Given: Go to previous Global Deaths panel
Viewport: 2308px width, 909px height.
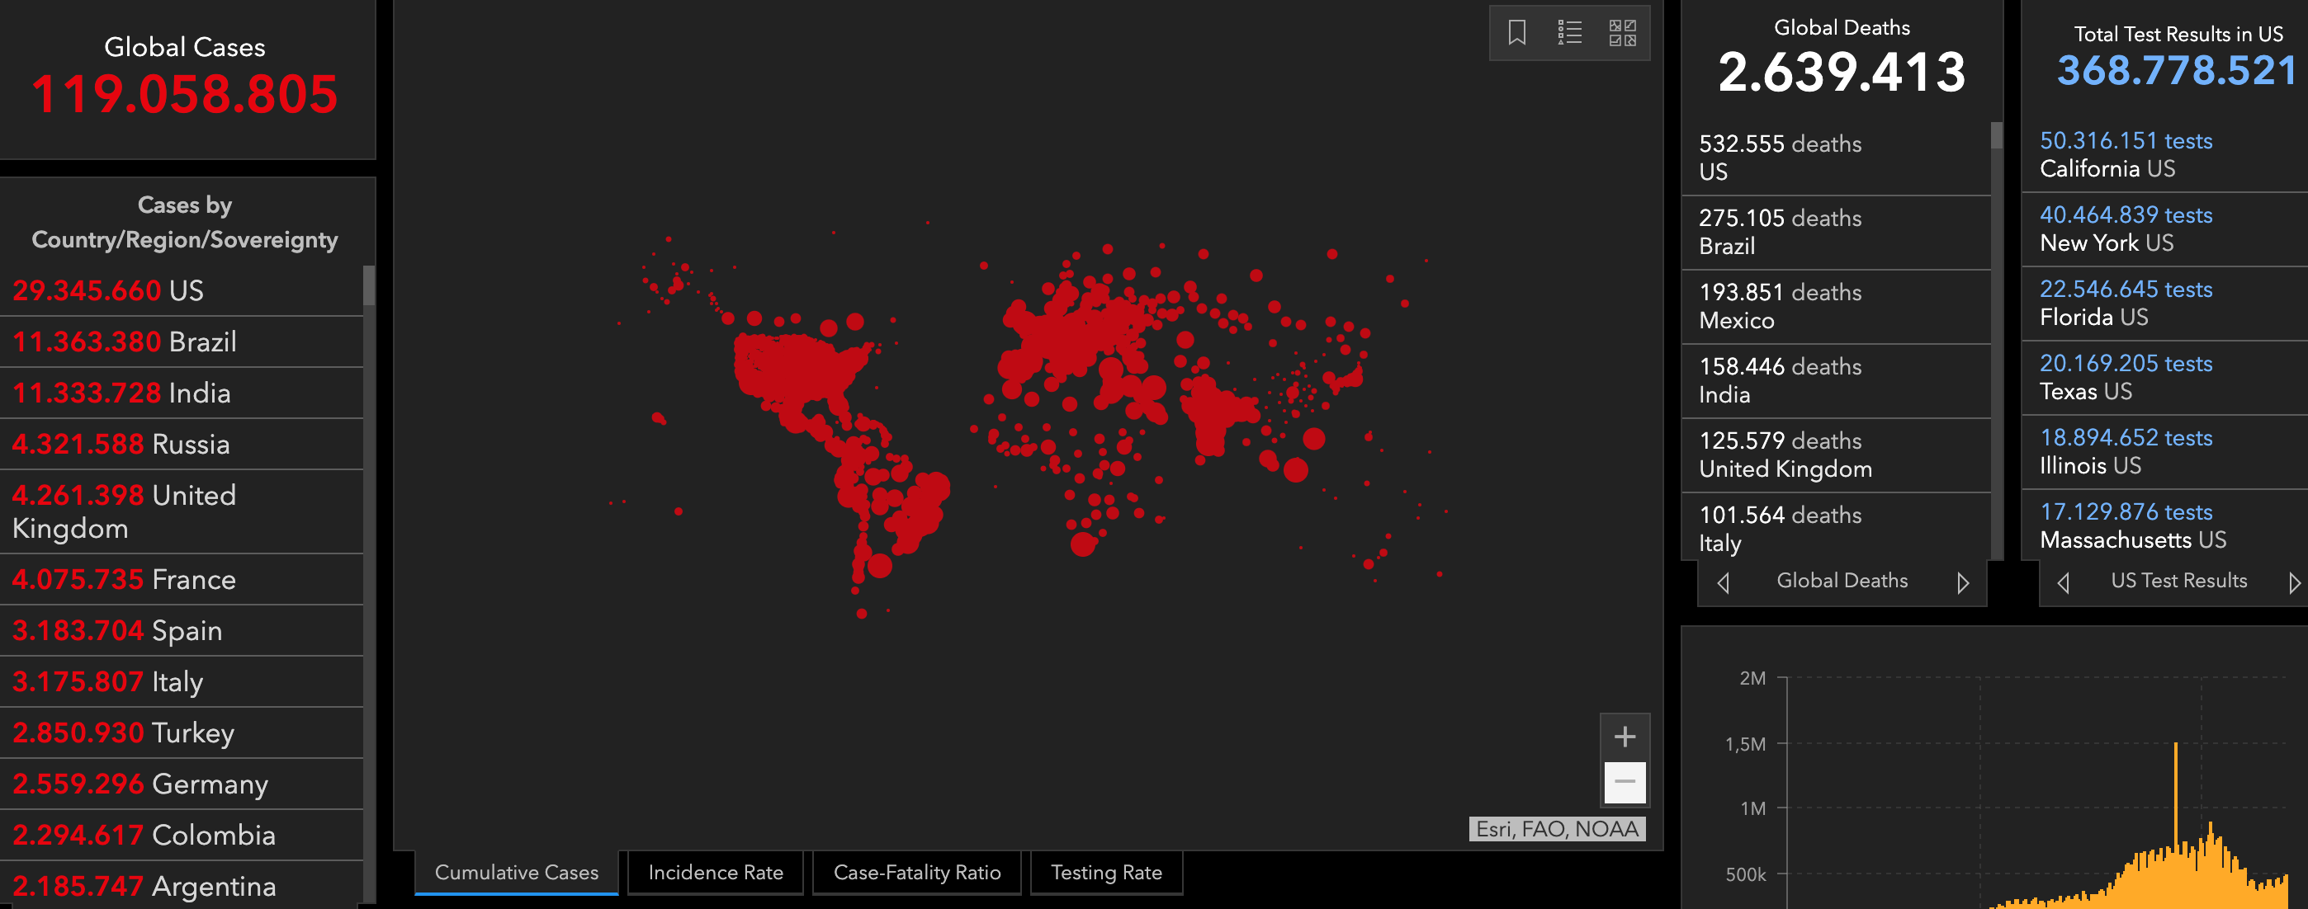Looking at the screenshot, I should 1723,582.
